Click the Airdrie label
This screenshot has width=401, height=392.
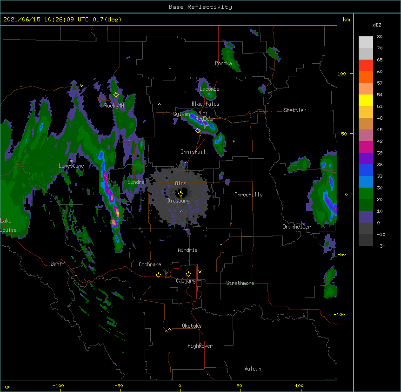[187, 250]
